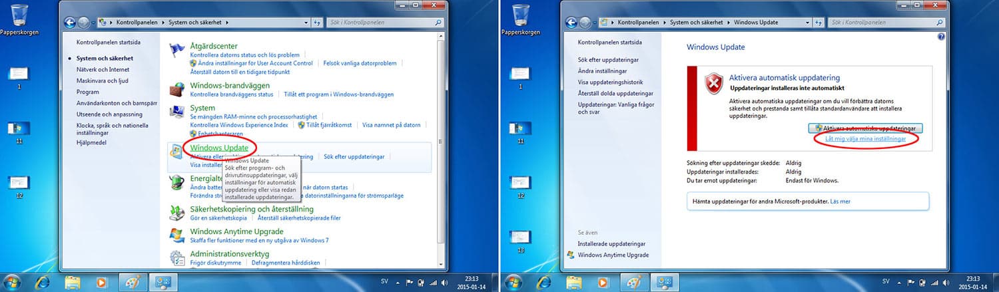This screenshot has height=292, width=999.
Task: Click Sök efter uppdateringar in Windows Update sidebar
Action: (x=609, y=59)
